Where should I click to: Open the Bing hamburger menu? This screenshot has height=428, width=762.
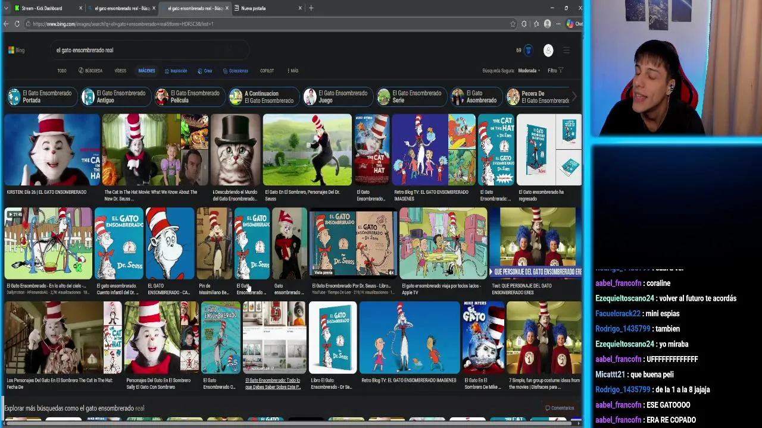pyautogui.click(x=566, y=50)
